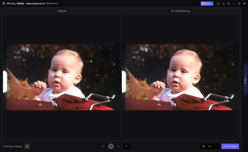Screen dimensions: 248x152
Task: Expand the Export side panel
Action: pyautogui.click(x=245, y=79)
